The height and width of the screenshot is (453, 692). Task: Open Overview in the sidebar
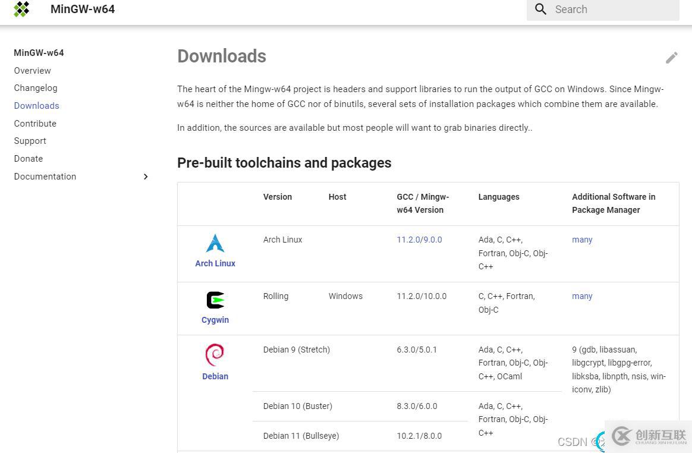click(x=33, y=71)
